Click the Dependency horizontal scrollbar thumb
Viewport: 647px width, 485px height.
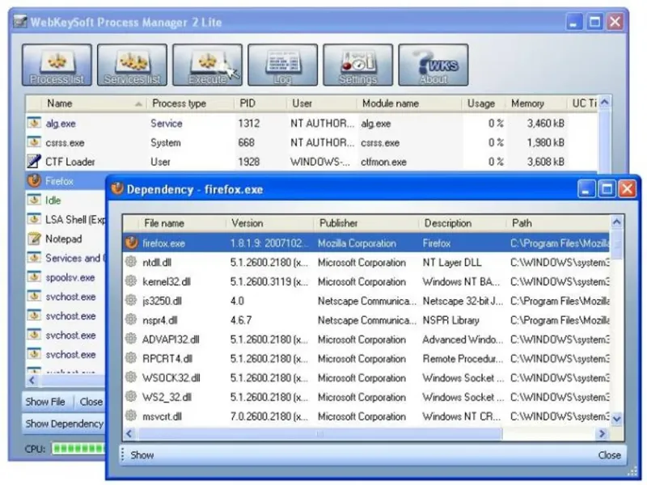[319, 433]
